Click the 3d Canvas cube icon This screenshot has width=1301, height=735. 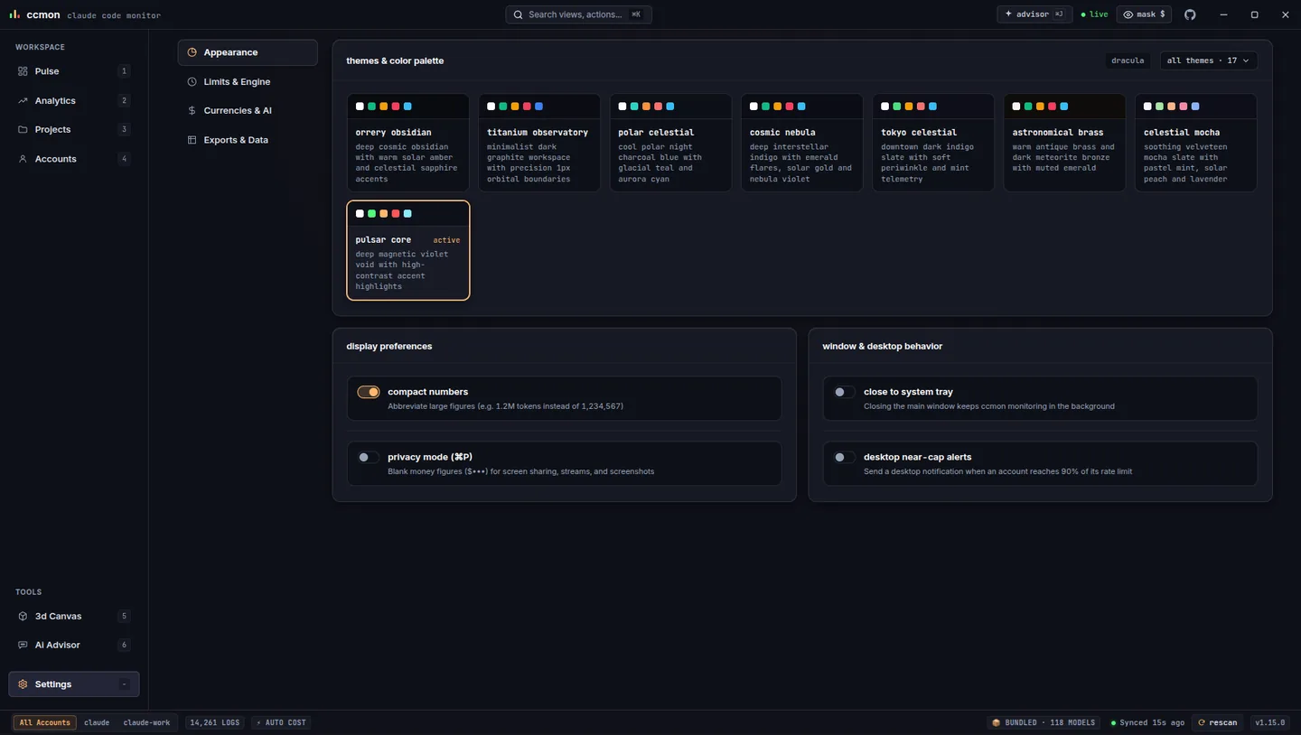[23, 616]
